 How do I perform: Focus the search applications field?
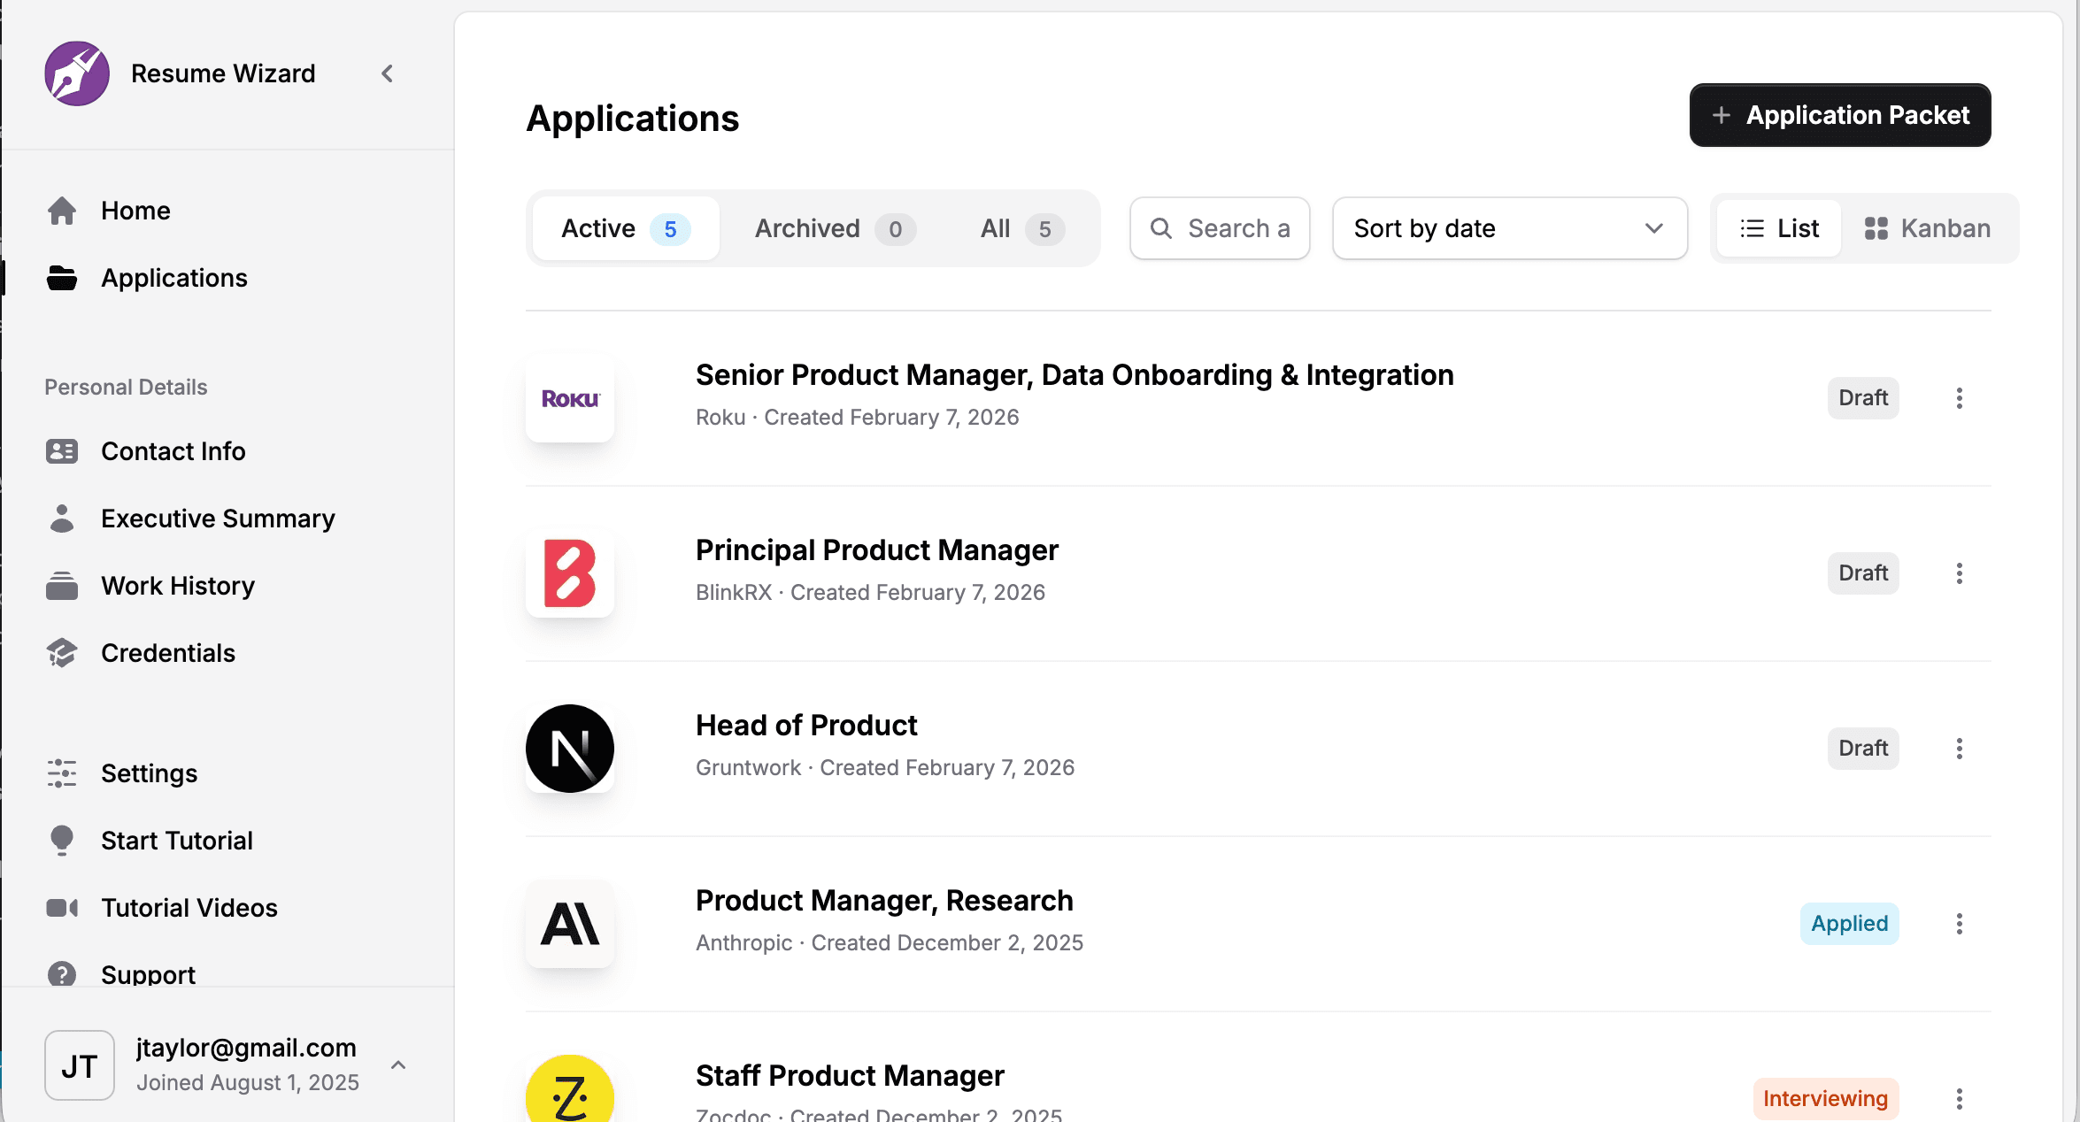click(1220, 228)
